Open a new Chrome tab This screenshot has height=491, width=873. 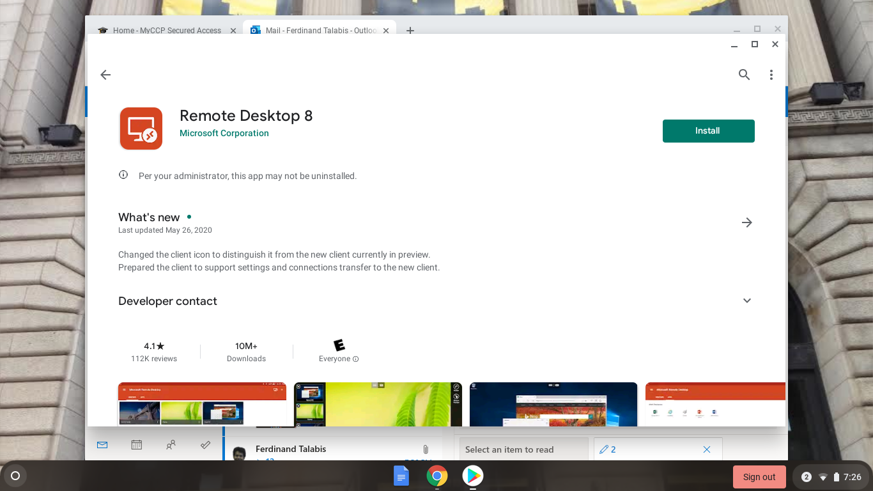[x=410, y=31]
